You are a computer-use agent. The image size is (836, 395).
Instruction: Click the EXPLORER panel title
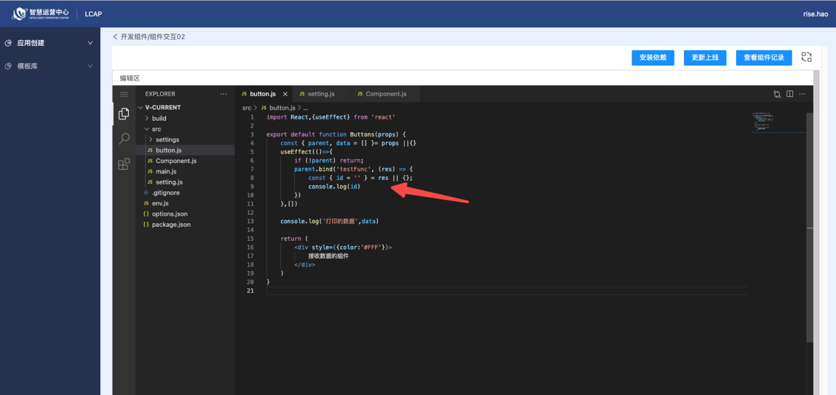click(160, 94)
